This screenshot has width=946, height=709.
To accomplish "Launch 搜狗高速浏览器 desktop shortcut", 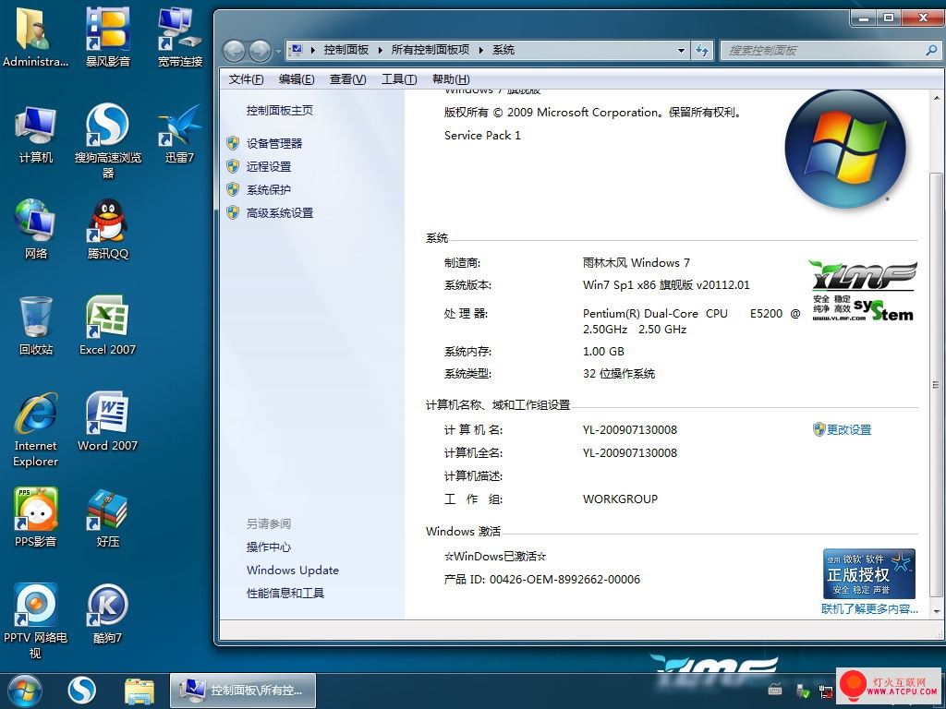I will pos(107,141).
